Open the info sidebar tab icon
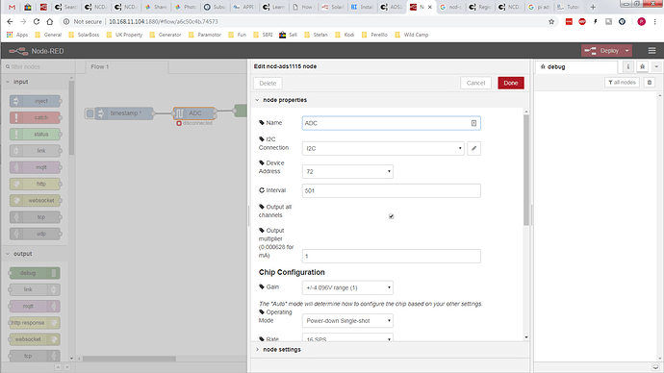This screenshot has width=664, height=373. [628, 67]
